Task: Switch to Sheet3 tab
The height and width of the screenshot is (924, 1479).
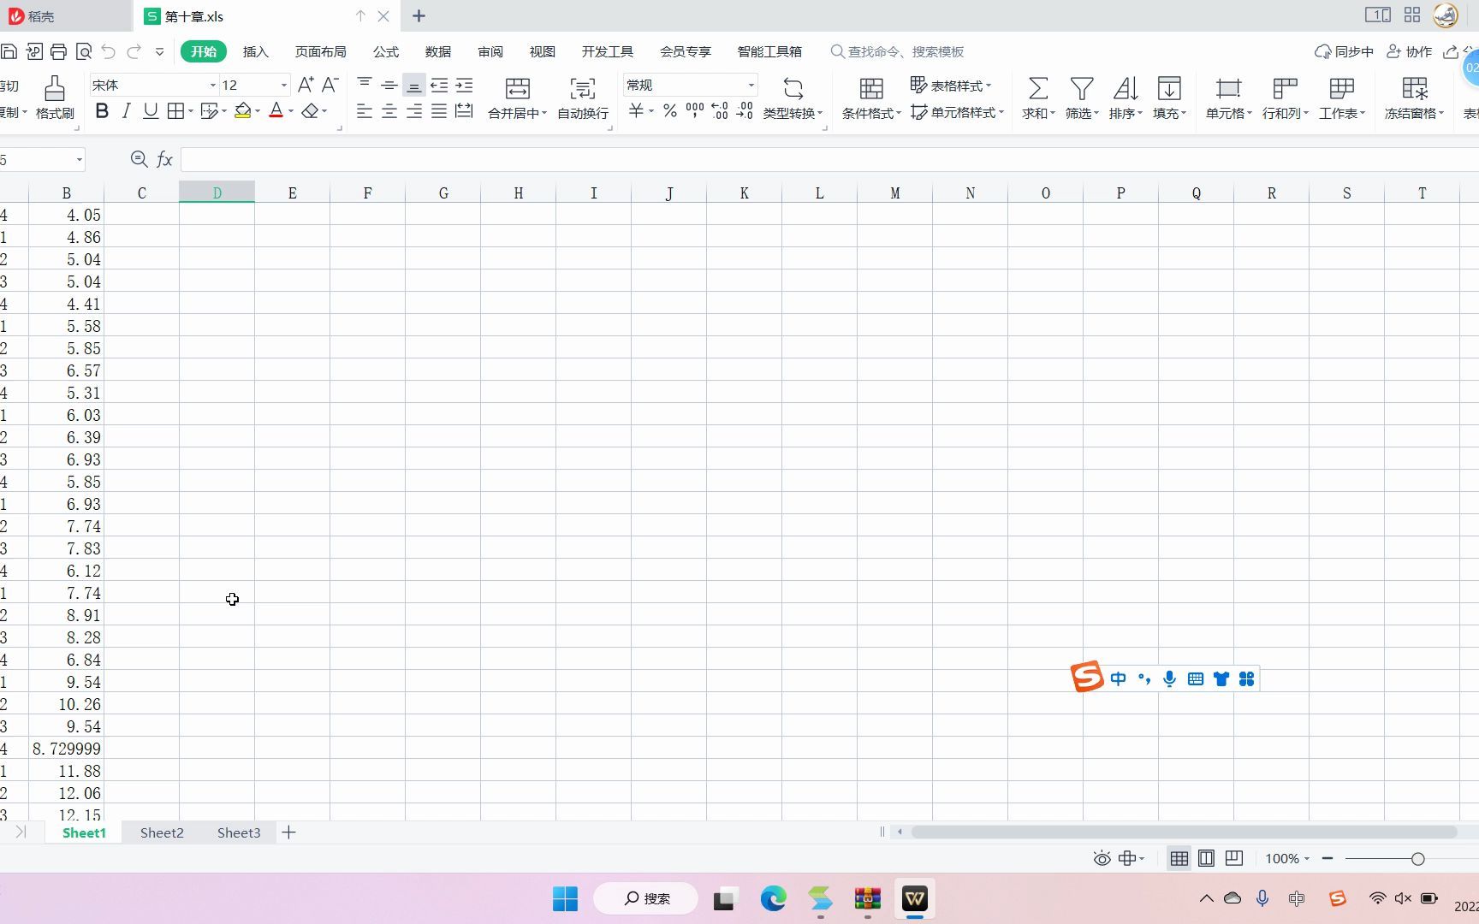Action: click(239, 832)
